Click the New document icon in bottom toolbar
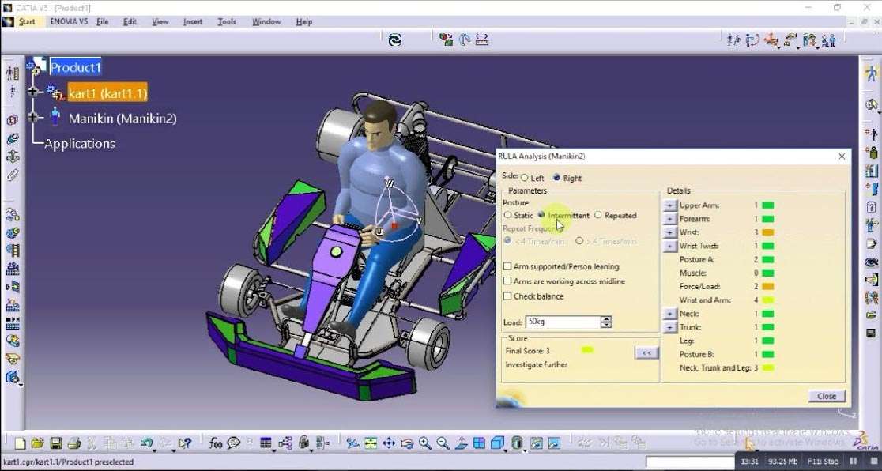The image size is (882, 471). (x=20, y=443)
